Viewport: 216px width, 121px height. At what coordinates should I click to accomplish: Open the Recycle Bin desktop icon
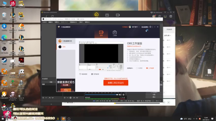(4, 16)
